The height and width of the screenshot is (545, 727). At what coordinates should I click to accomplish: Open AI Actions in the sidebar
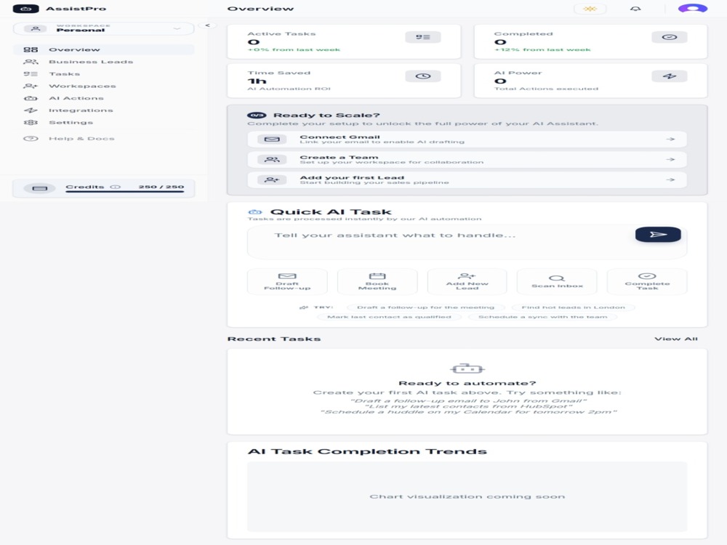[x=103, y=98]
